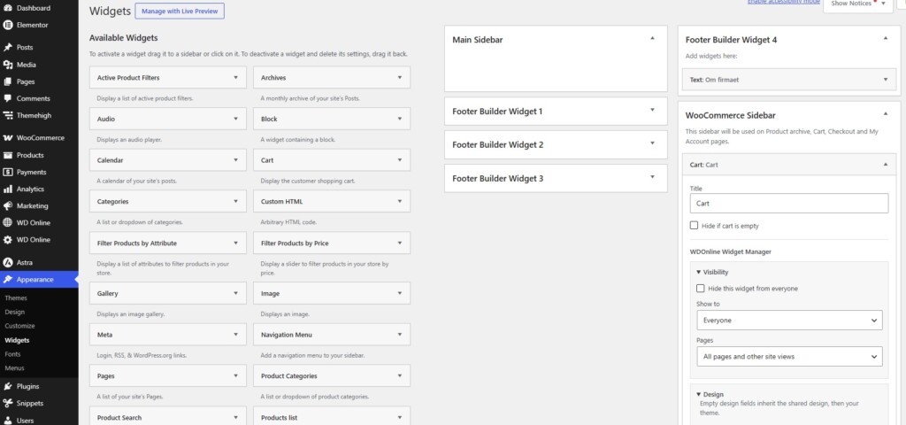Click the Pages icon in admin menu
The width and height of the screenshot is (906, 425).
[x=8, y=81]
